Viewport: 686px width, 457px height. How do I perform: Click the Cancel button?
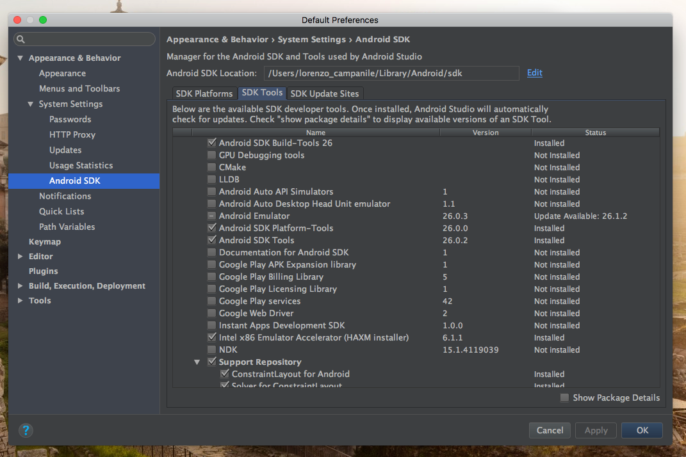[550, 430]
